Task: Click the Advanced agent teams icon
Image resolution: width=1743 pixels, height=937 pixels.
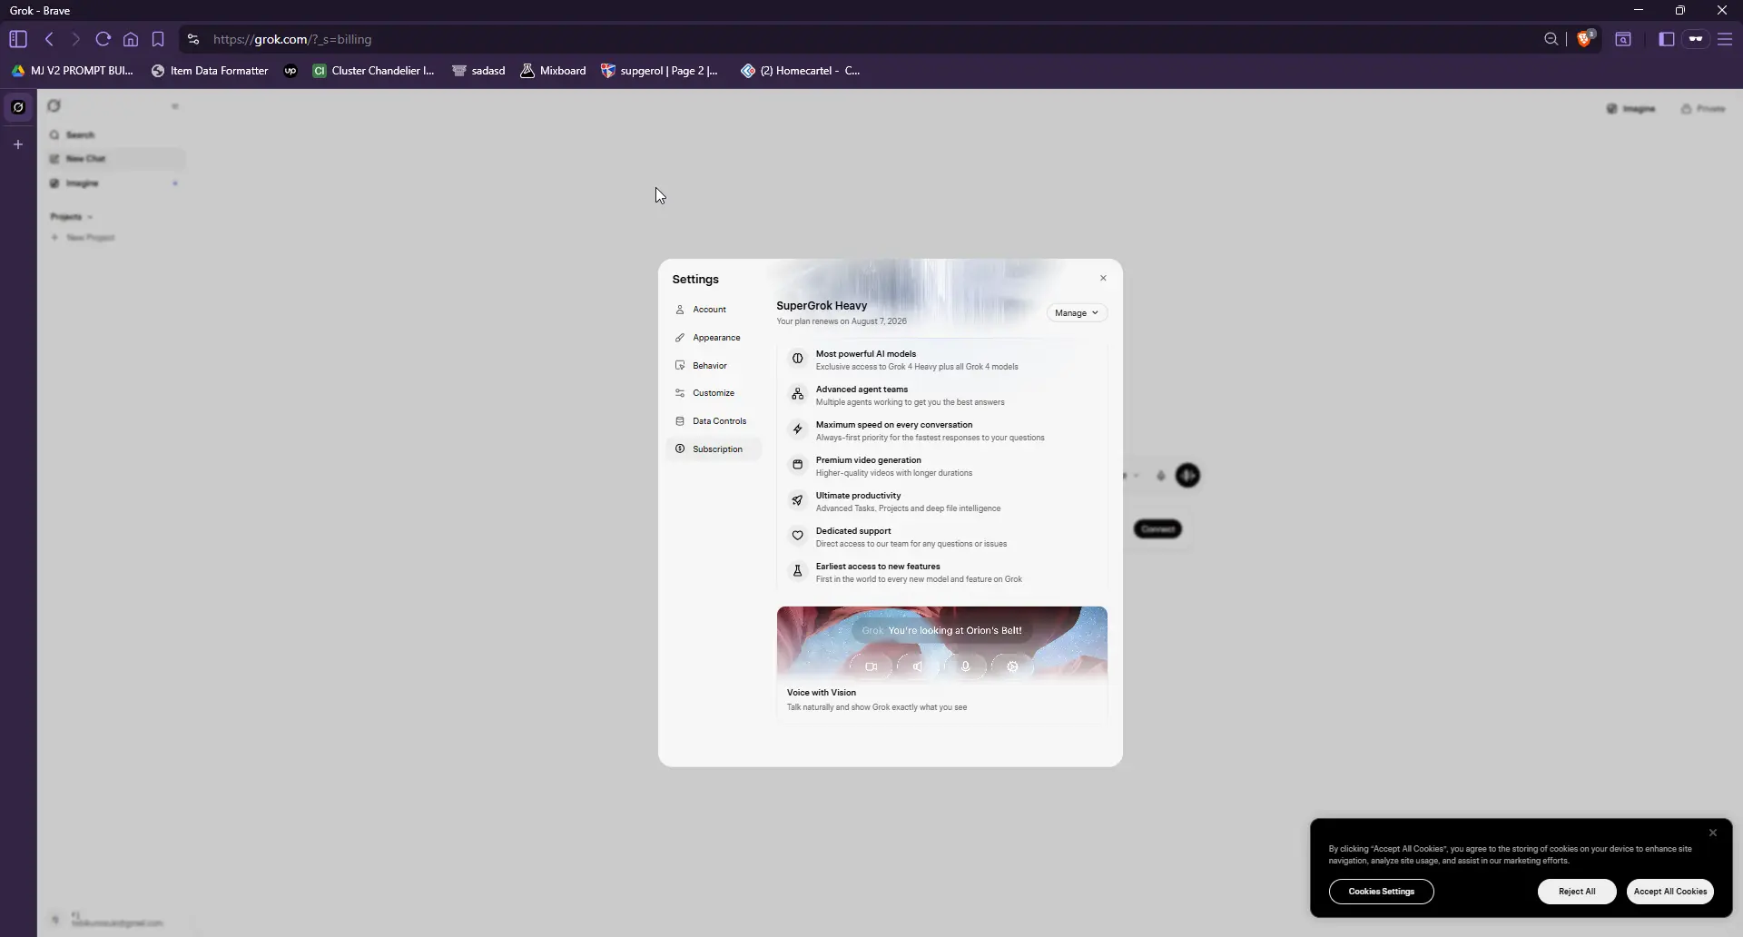Action: pyautogui.click(x=797, y=394)
